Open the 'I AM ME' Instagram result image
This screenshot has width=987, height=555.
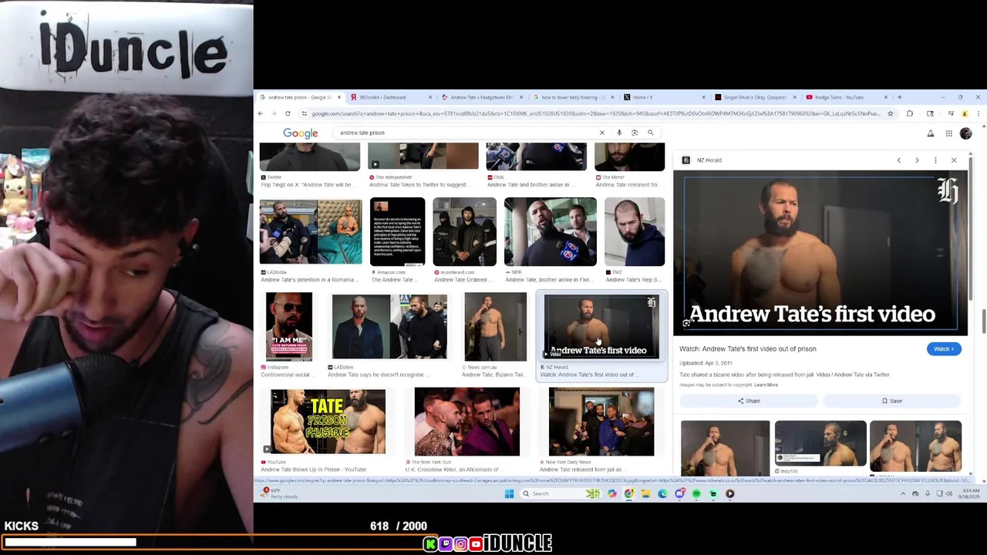pyautogui.click(x=289, y=326)
